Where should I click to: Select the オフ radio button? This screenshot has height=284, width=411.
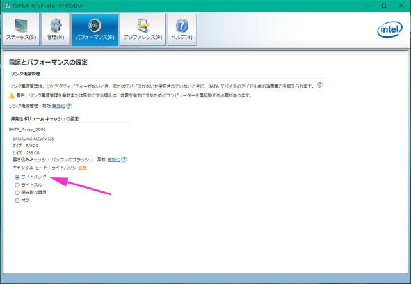(17, 200)
